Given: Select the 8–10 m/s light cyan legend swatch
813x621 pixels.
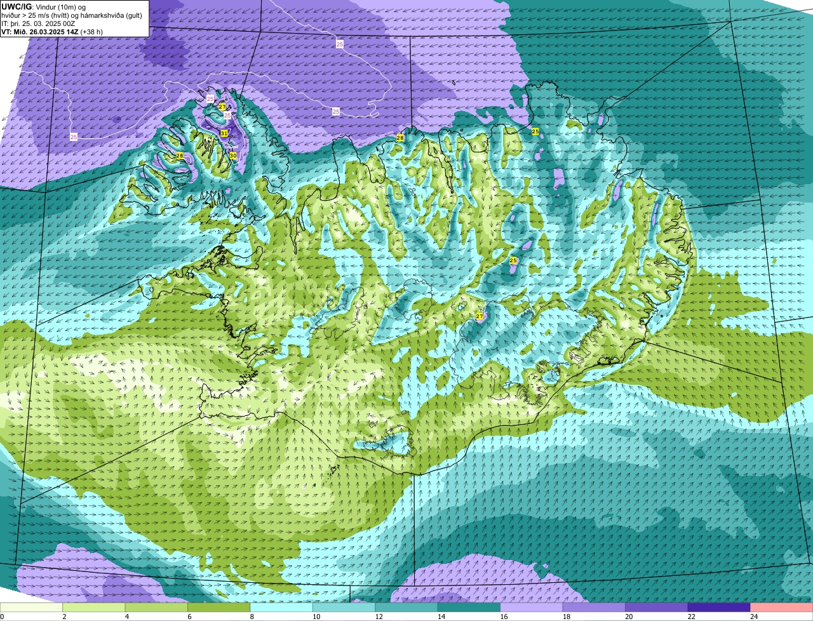Looking at the screenshot, I should pyautogui.click(x=281, y=607).
